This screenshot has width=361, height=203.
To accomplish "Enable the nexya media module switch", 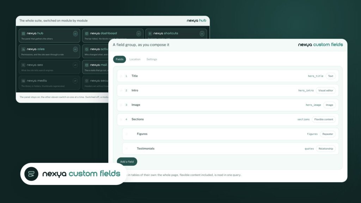I will tap(75, 81).
